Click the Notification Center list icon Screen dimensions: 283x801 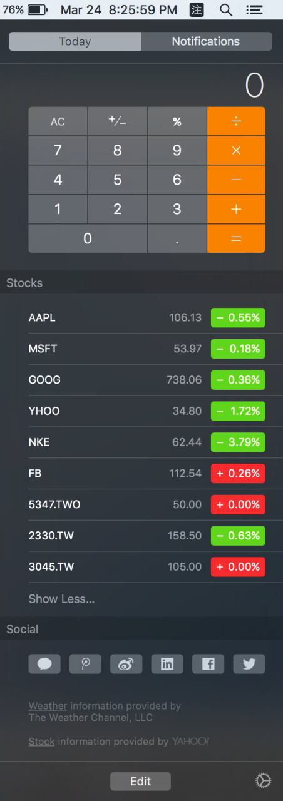click(254, 10)
